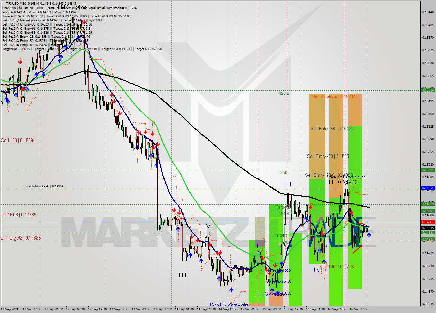Click the 0.14845 current price tag
This screenshot has height=313, width=436.
pyautogui.click(x=428, y=228)
